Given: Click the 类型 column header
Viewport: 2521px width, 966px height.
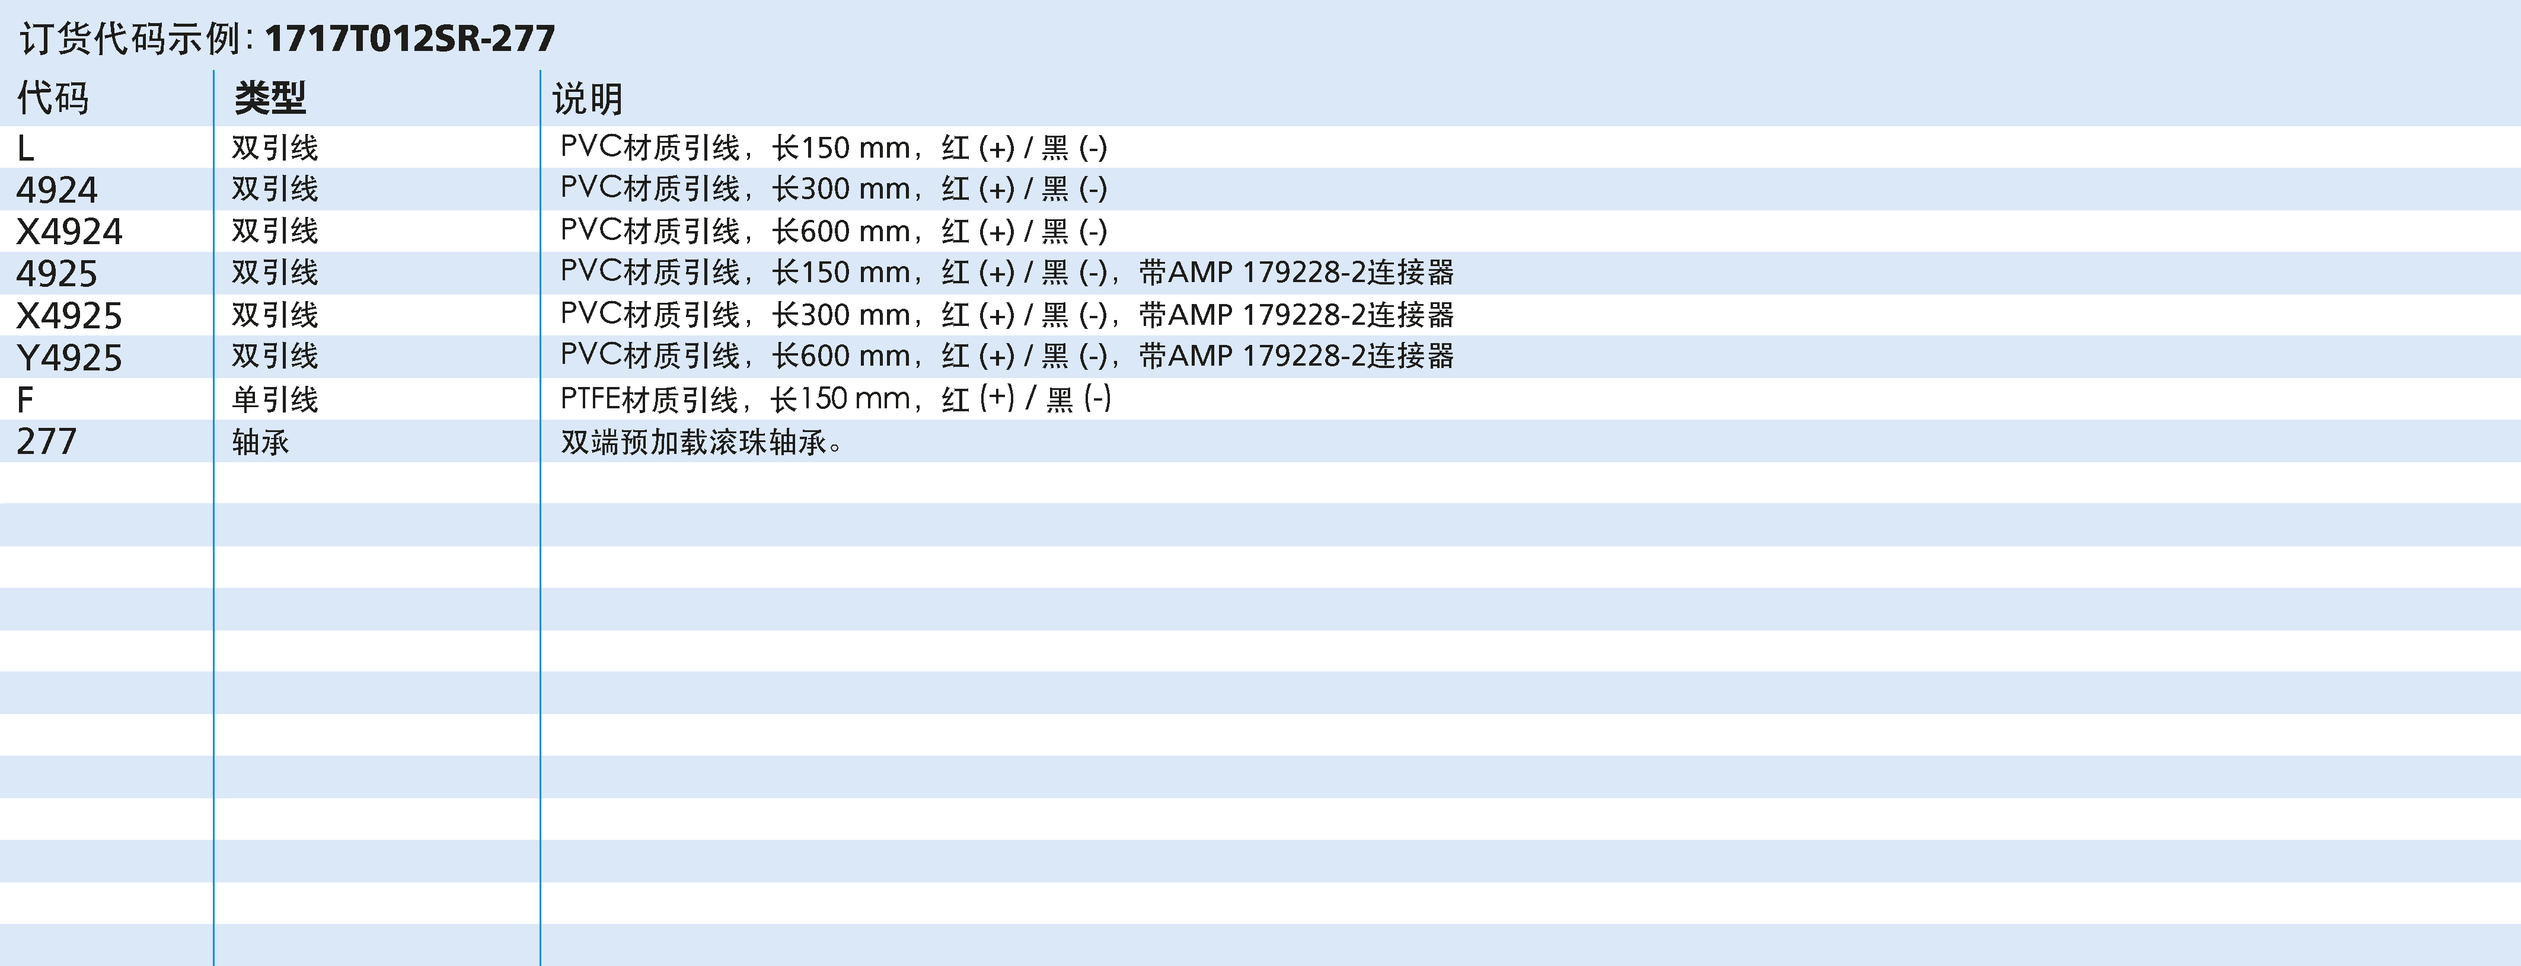Looking at the screenshot, I should point(270,98).
